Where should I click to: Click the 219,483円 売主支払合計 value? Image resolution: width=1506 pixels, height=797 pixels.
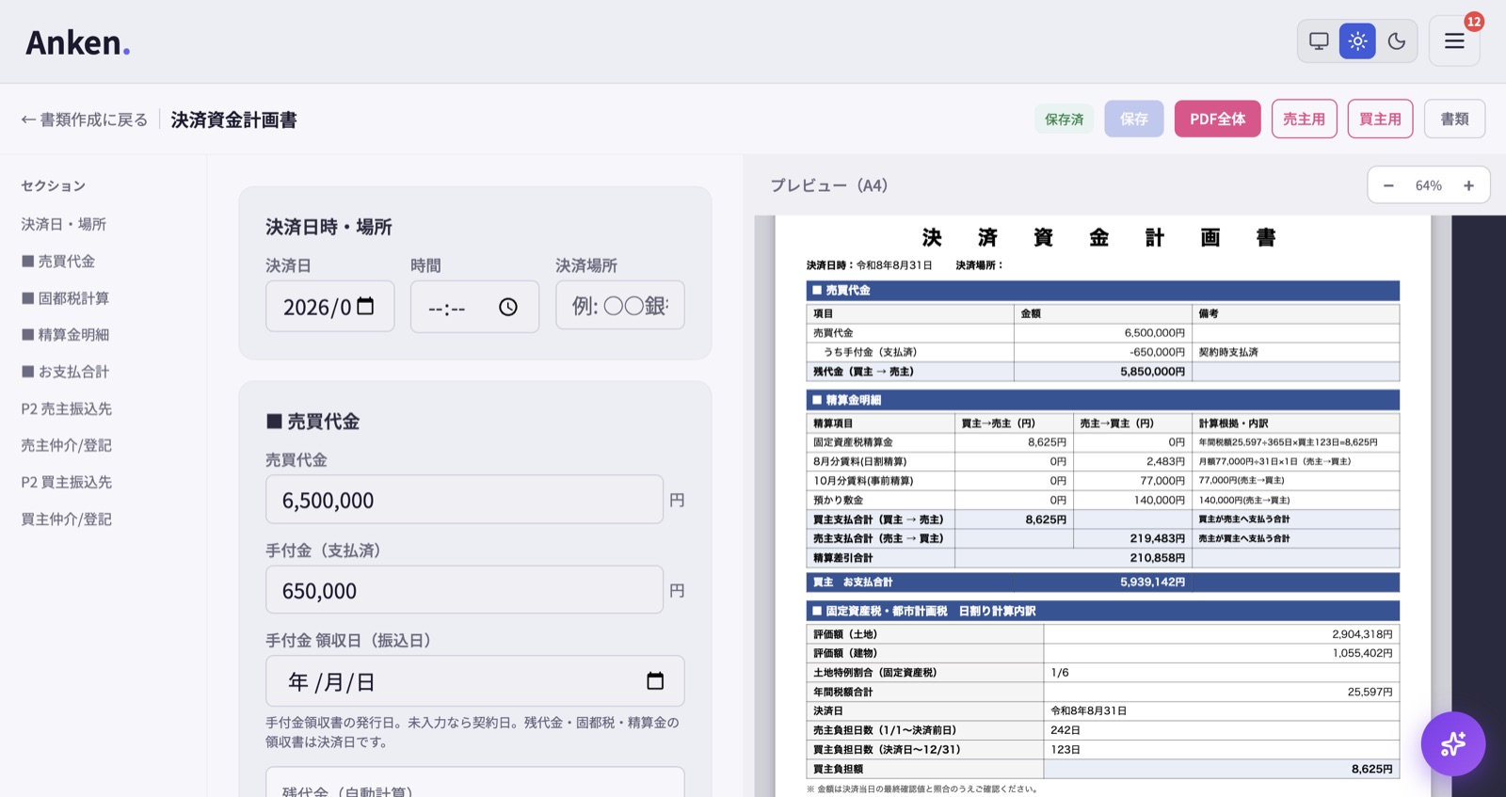tap(1157, 538)
